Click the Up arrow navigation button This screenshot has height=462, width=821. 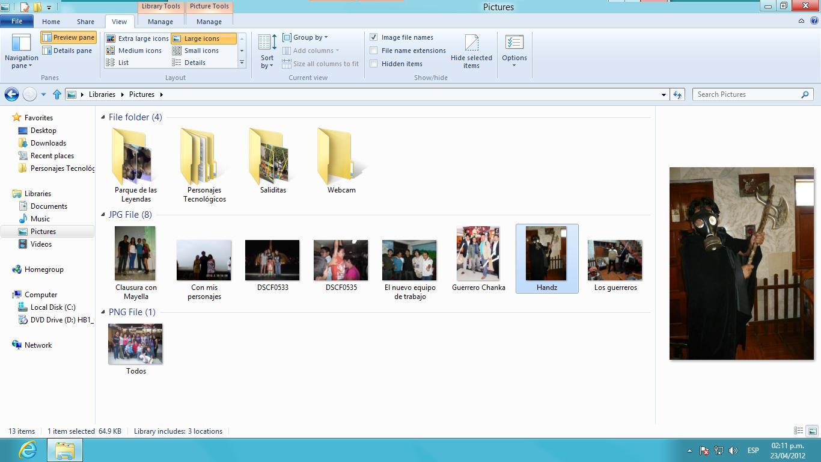tap(57, 94)
